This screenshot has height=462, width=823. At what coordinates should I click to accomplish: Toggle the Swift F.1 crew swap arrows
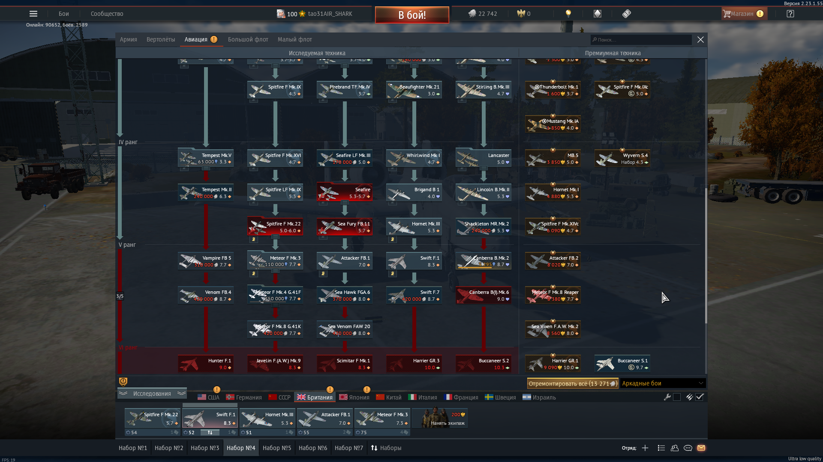(210, 432)
